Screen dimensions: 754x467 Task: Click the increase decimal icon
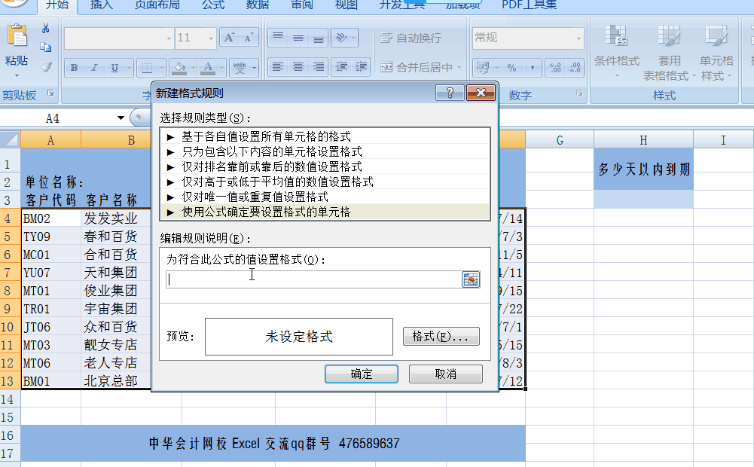click(x=556, y=68)
